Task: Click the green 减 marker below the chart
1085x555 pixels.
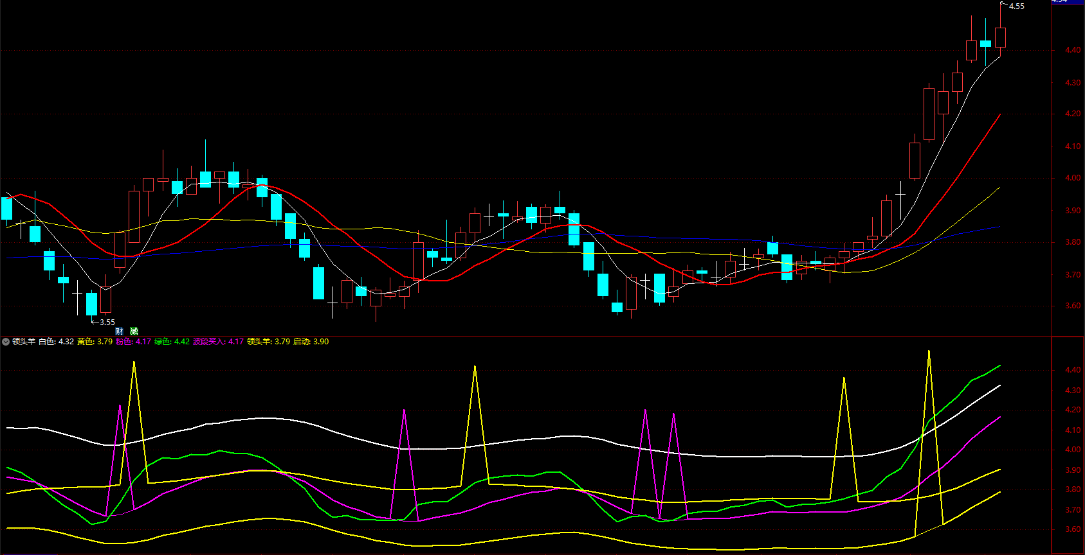Action: click(x=134, y=331)
